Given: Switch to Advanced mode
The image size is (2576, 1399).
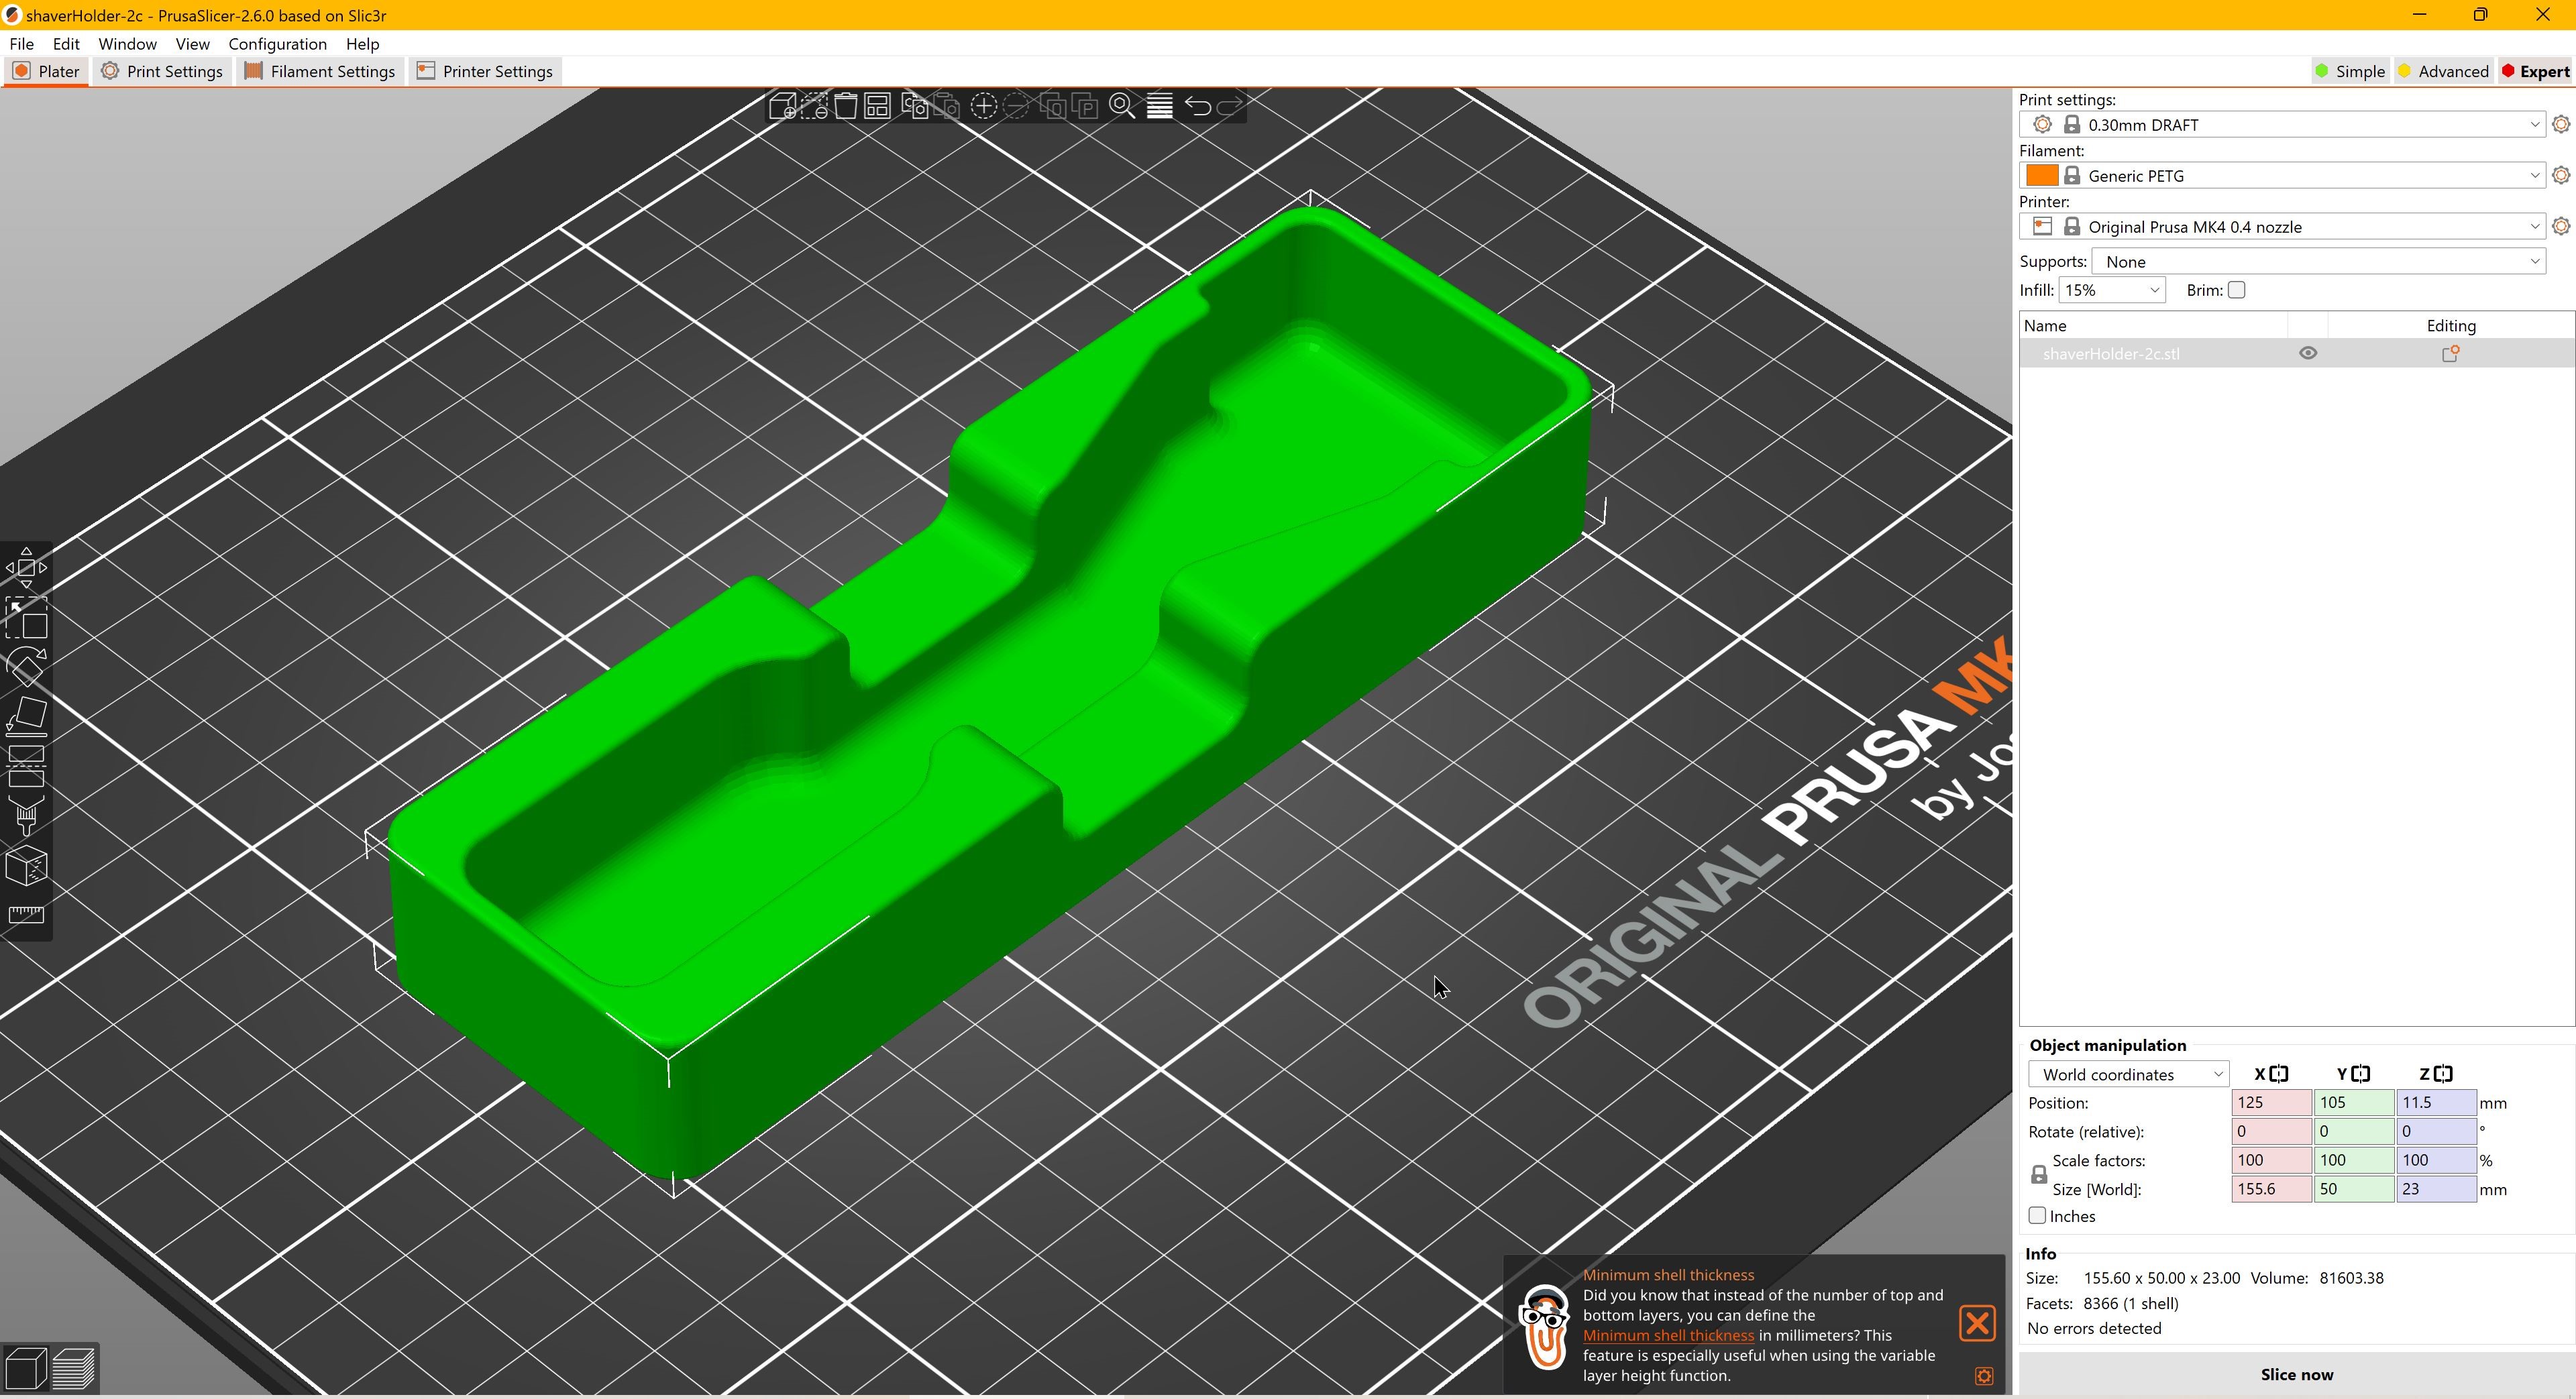Looking at the screenshot, I should click(2443, 71).
